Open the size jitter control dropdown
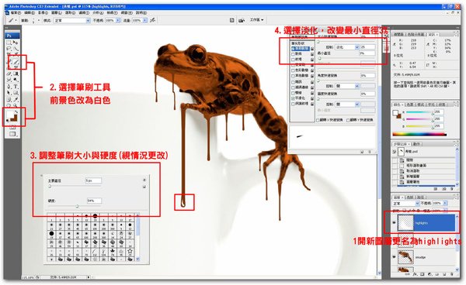 [347, 47]
